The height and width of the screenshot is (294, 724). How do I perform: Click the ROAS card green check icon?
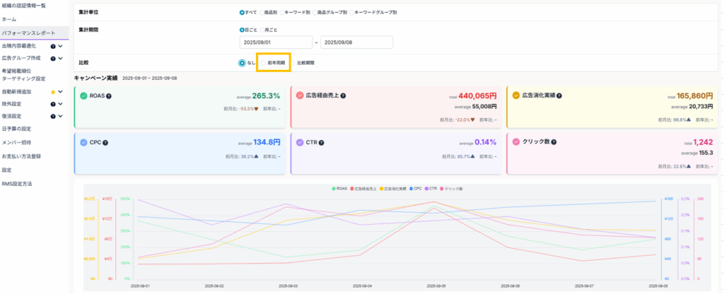coord(84,95)
